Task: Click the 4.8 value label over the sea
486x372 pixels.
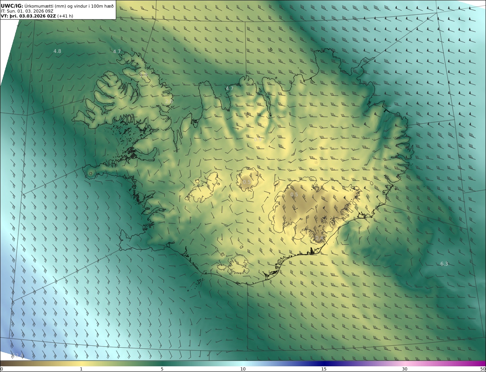Action: point(57,51)
